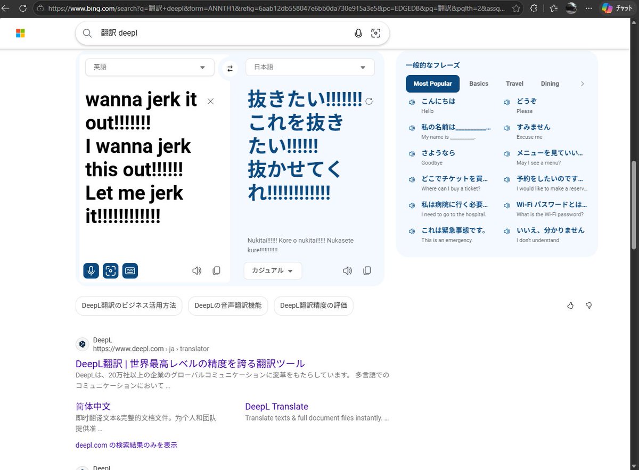
Task: Open Copilot チャット button
Action: (x=617, y=9)
